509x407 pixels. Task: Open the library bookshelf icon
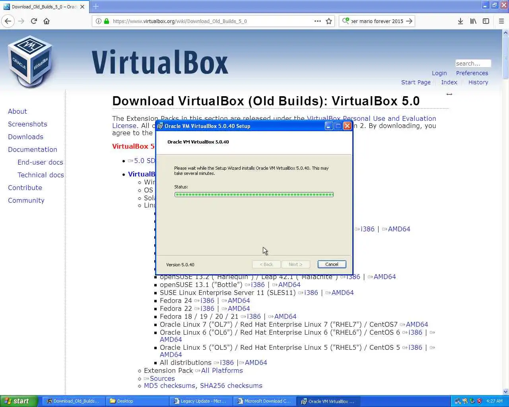tap(473, 21)
